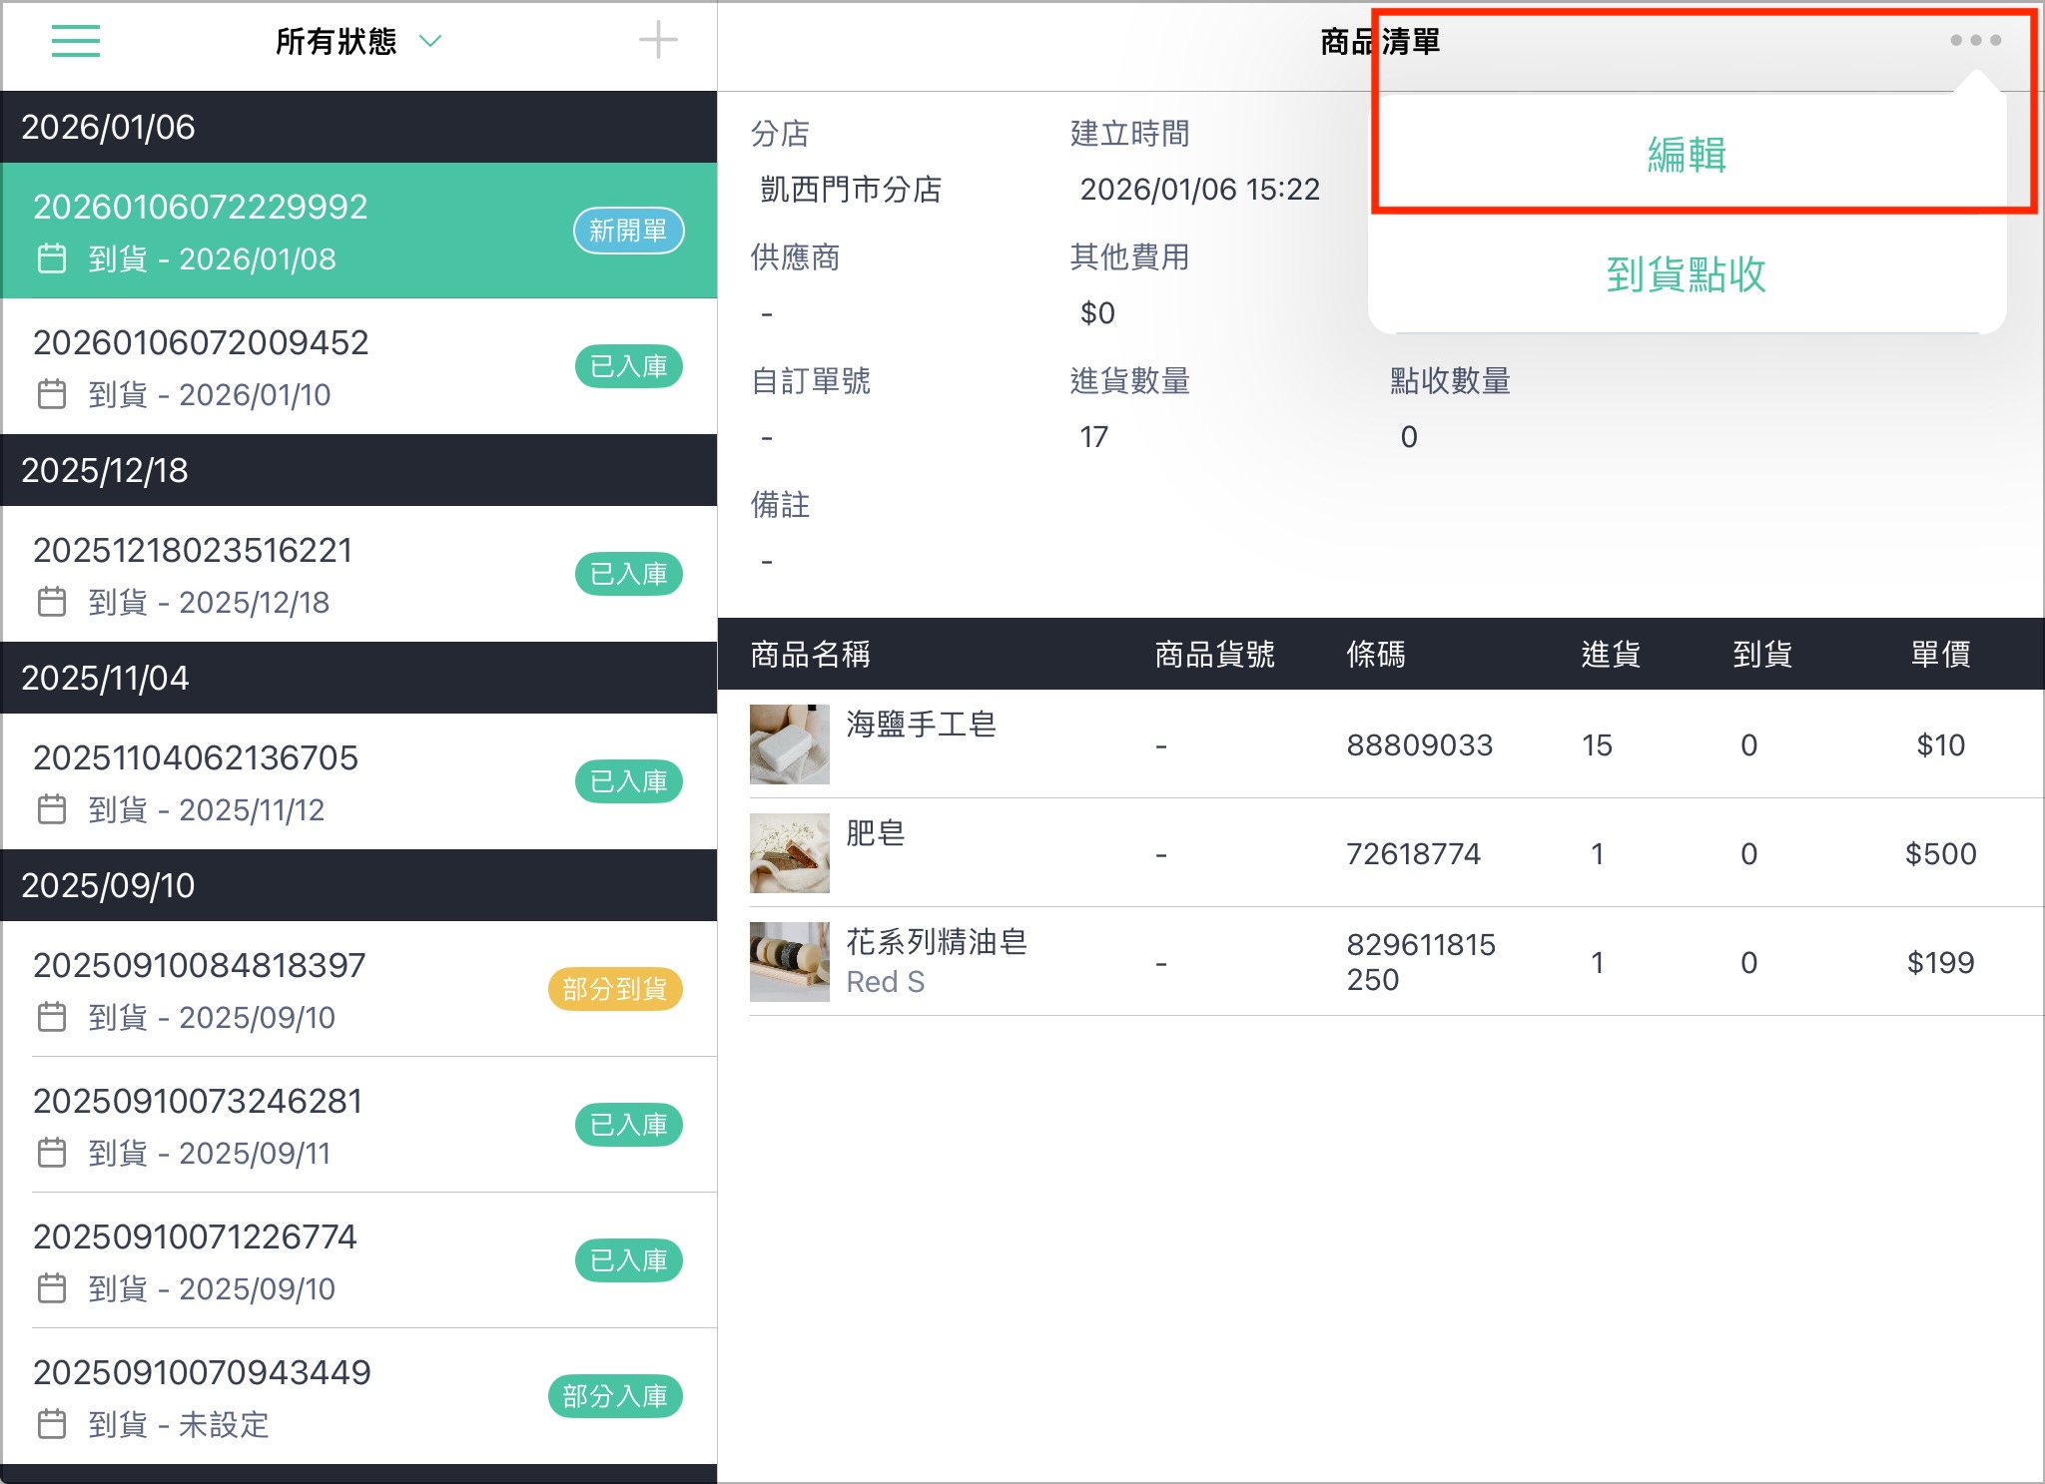2045x1484 pixels.
Task: Click calendar icon beside 到貨 - 未設定
Action: [52, 1424]
